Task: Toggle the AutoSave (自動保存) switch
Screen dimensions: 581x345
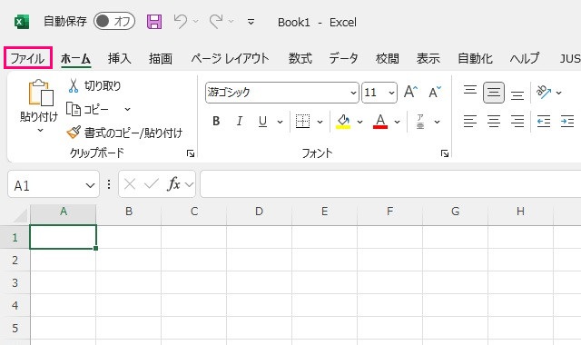Action: pos(114,21)
